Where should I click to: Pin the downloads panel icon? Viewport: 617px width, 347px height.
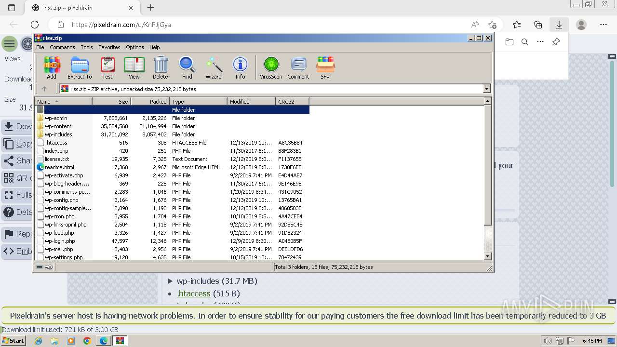pyautogui.click(x=556, y=42)
